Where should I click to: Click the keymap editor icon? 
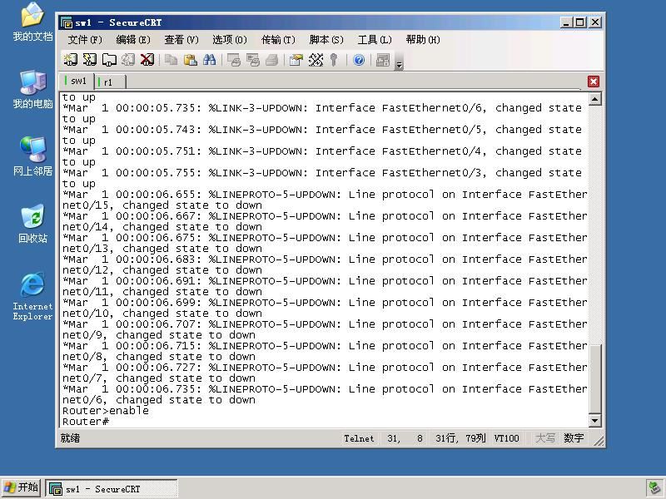coord(316,60)
